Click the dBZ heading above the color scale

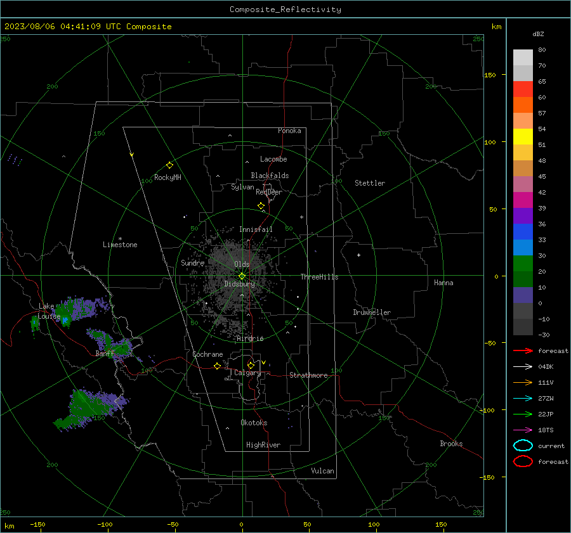(538, 34)
